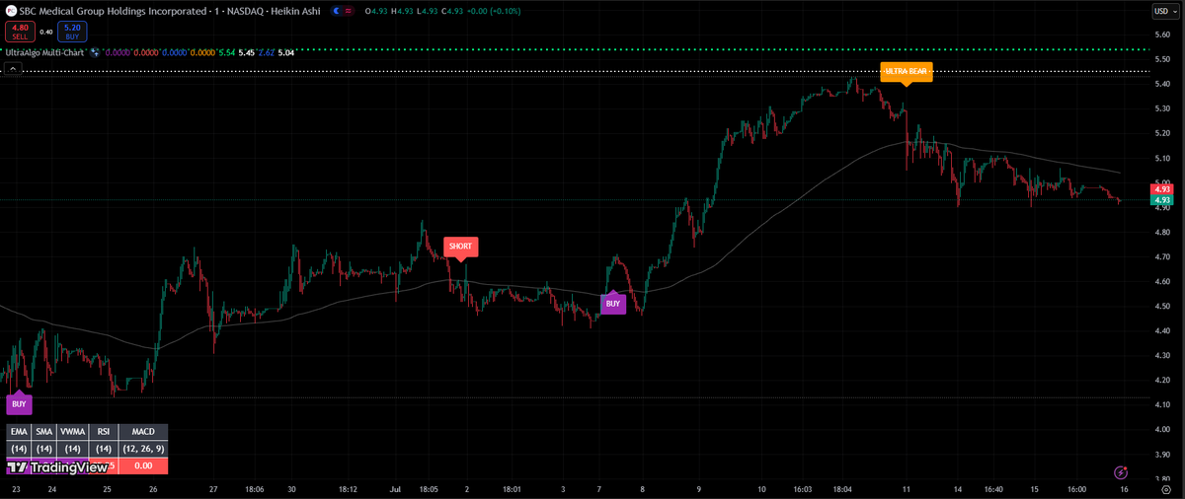
Task: Click the 16:03 time axis label
Action: pyautogui.click(x=802, y=488)
